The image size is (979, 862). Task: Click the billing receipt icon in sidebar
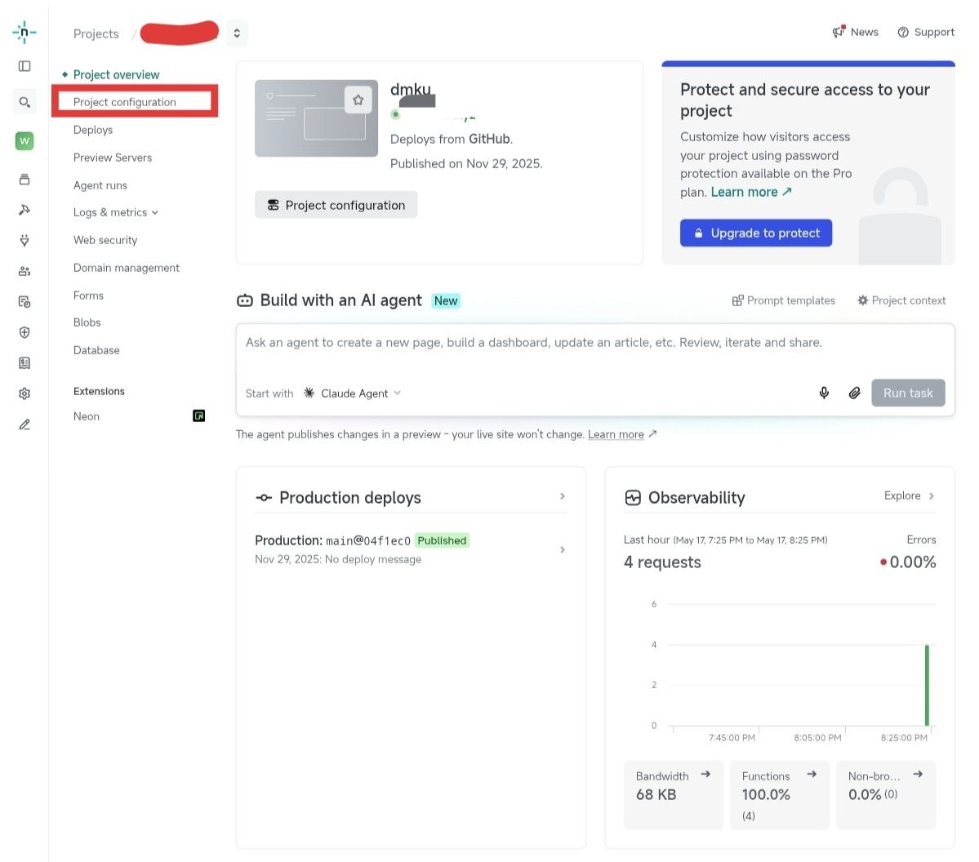coord(24,363)
